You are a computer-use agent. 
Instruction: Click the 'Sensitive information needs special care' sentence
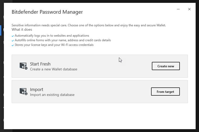click(89, 25)
